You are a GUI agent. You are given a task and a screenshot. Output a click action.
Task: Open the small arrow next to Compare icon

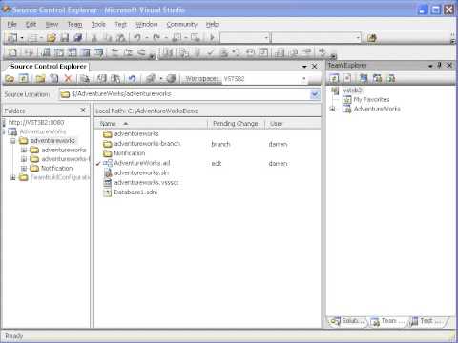click(x=160, y=78)
